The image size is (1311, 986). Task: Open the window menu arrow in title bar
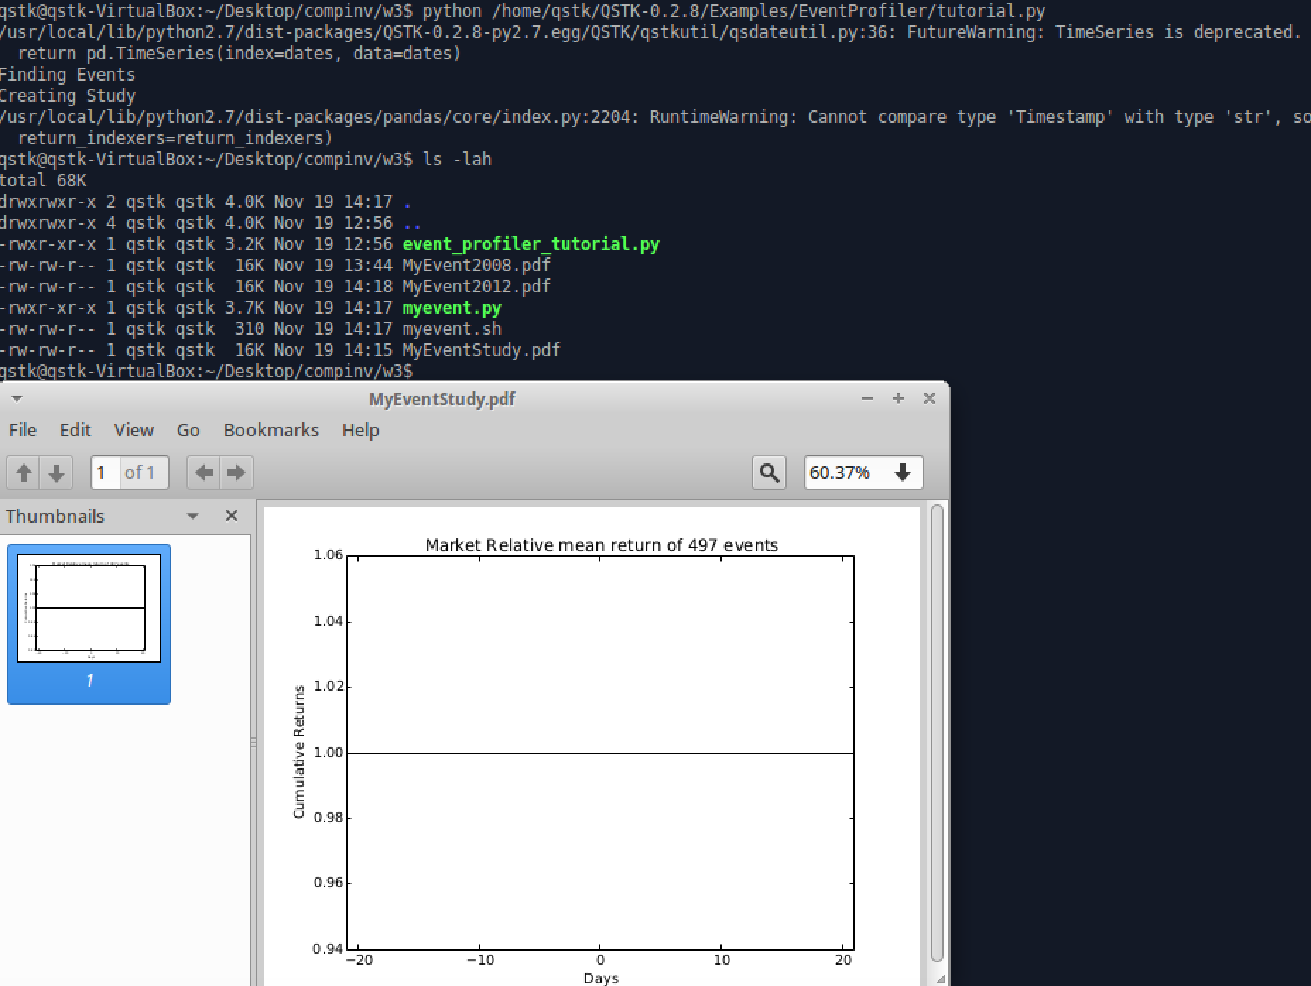(17, 398)
